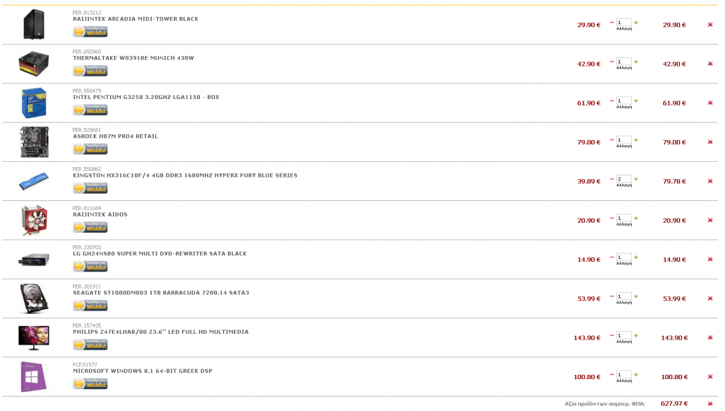Open Seagate ST1000DM003 1TB Barracuda product link
This screenshot has height=411, width=725.
[x=161, y=293]
